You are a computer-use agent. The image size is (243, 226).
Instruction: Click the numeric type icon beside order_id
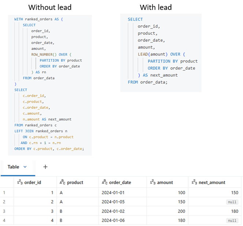(20, 182)
